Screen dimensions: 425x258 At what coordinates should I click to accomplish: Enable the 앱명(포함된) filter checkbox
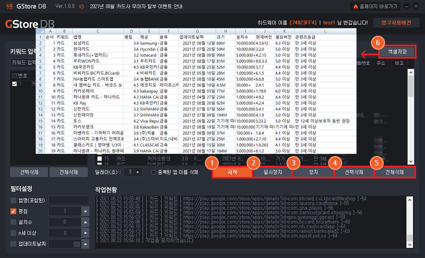[x=13, y=200]
